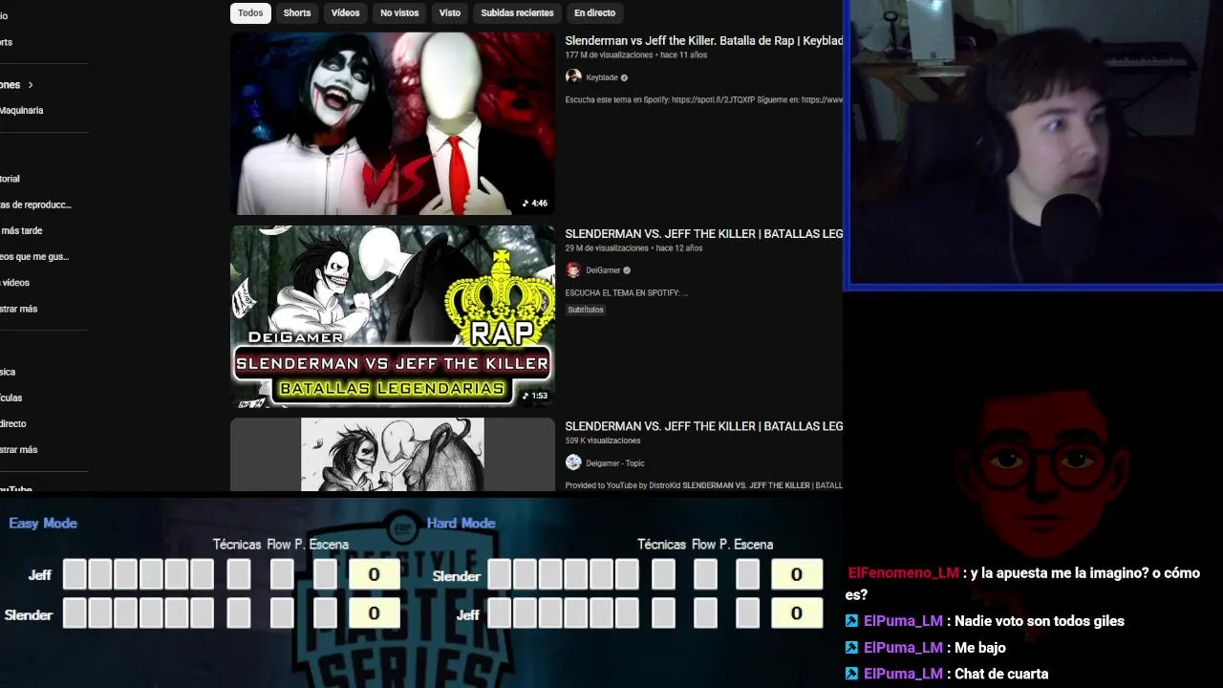Image resolution: width=1223 pixels, height=688 pixels.
Task: Click ElPuma_LM username beside 'Me bajo'
Action: coord(903,648)
